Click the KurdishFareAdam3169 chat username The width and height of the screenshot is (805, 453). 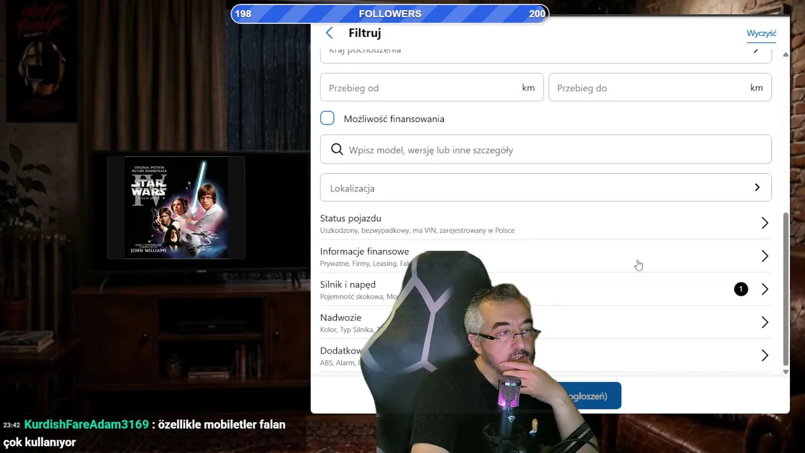coord(86,425)
